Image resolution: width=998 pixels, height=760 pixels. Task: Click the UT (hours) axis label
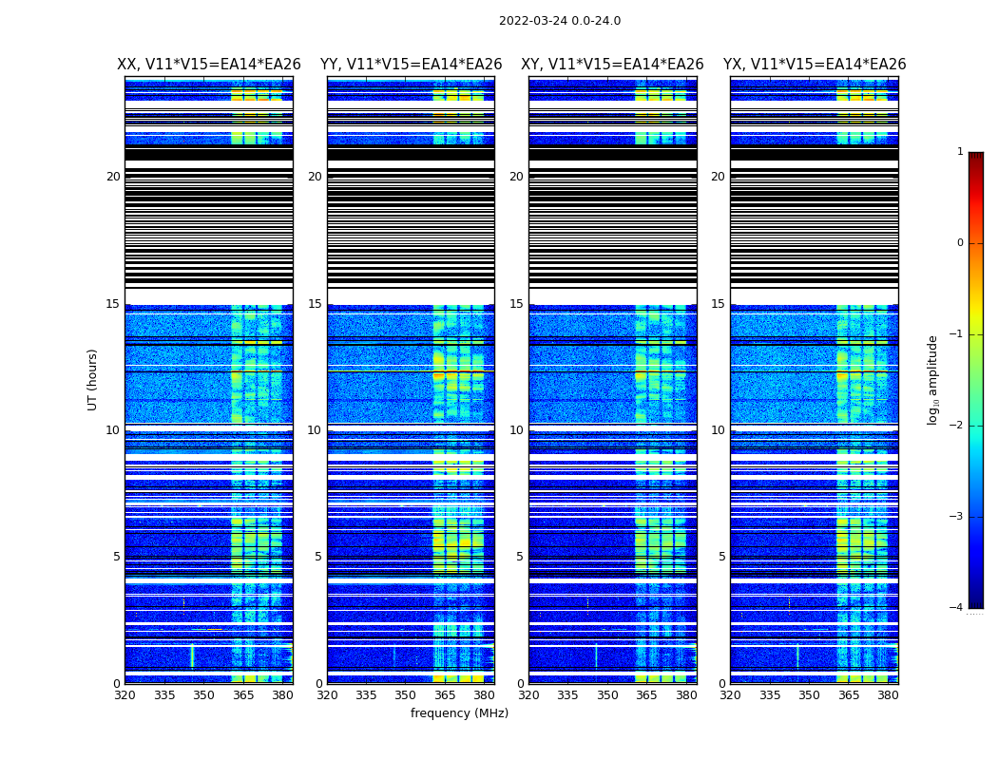tap(92, 380)
